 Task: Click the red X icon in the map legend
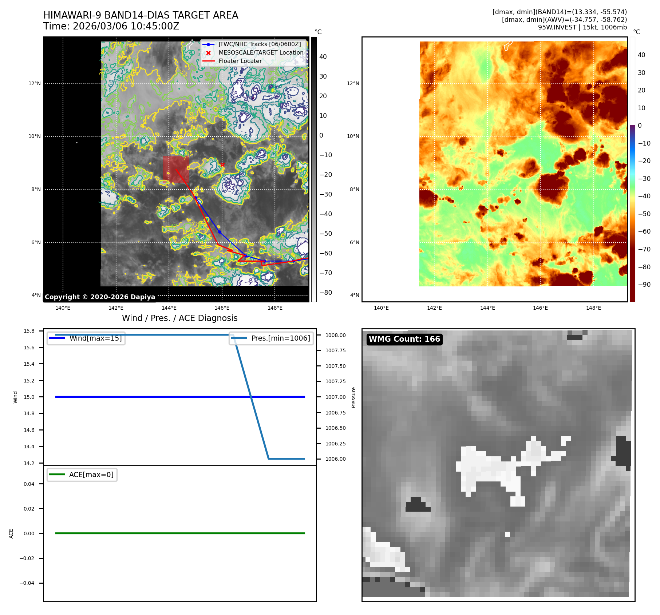208,53
